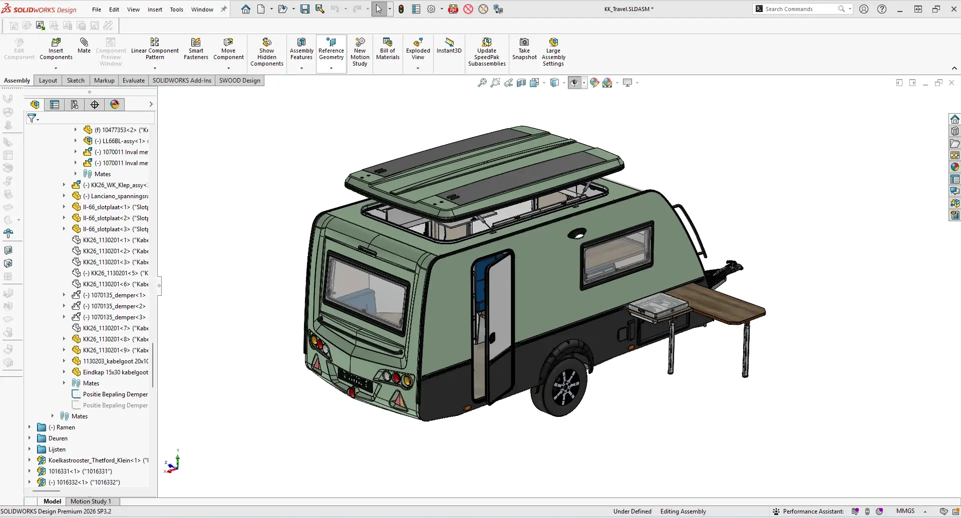Image resolution: width=961 pixels, height=518 pixels.
Task: Expand the Deuren folder
Action: [x=30, y=438]
